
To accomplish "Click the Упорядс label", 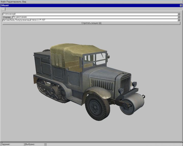I will click(7, 17).
